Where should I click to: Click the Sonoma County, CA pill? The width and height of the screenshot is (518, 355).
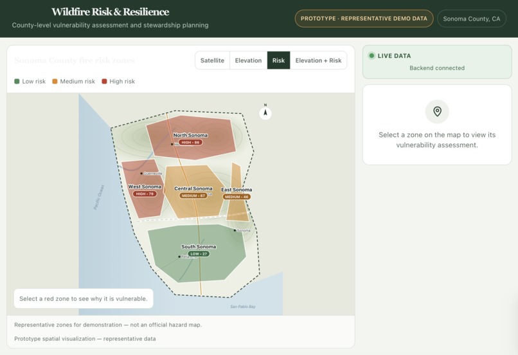click(x=472, y=19)
